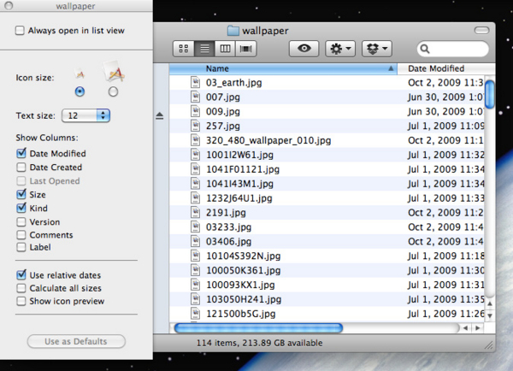Disable Use relative dates

[x=21, y=274]
